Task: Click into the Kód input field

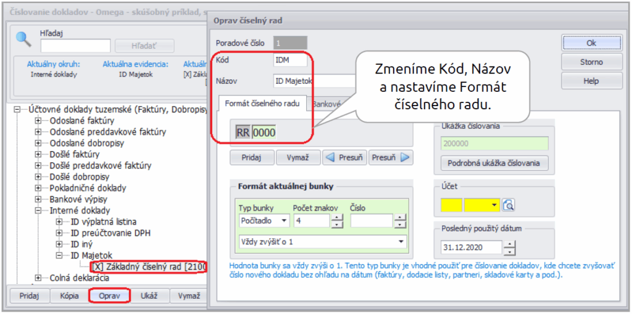Action: [289, 60]
